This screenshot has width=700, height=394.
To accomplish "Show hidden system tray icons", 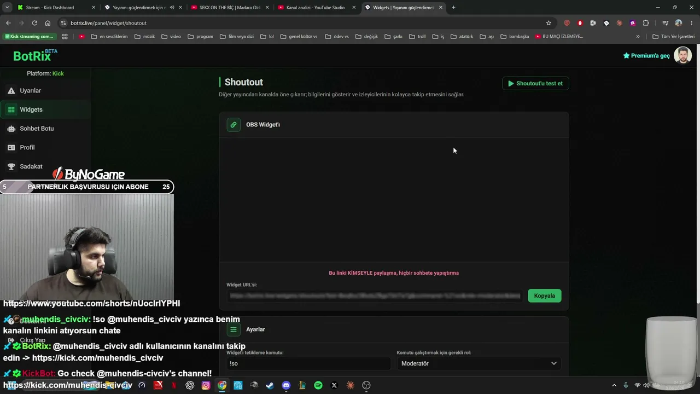I will pos(614,385).
